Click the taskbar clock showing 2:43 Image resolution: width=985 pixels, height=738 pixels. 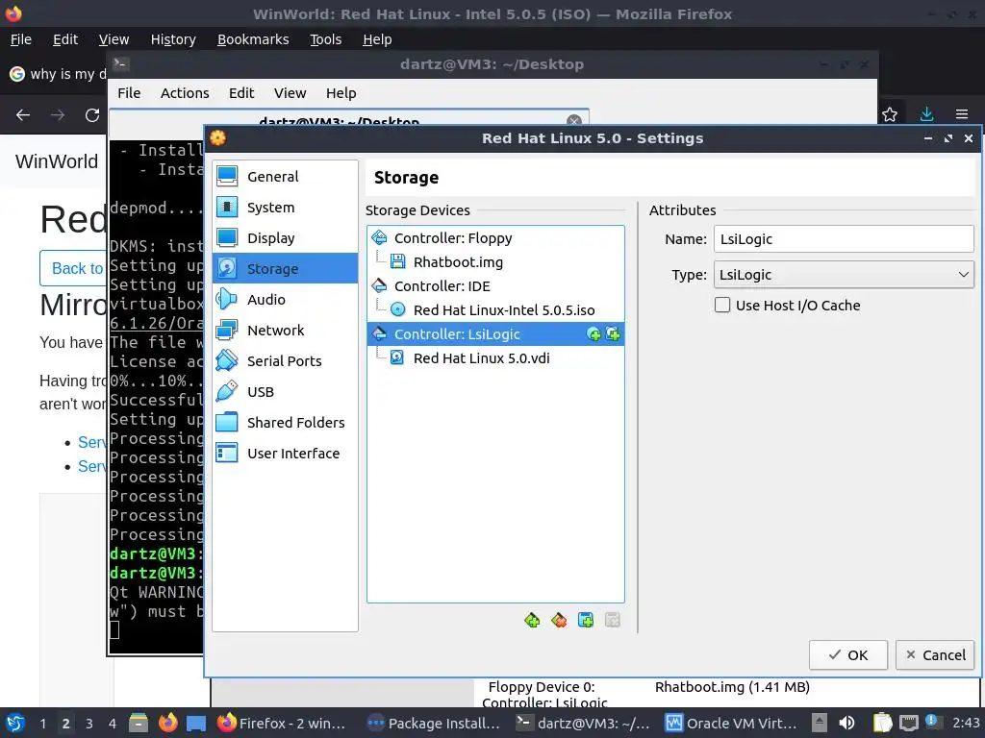click(x=966, y=723)
